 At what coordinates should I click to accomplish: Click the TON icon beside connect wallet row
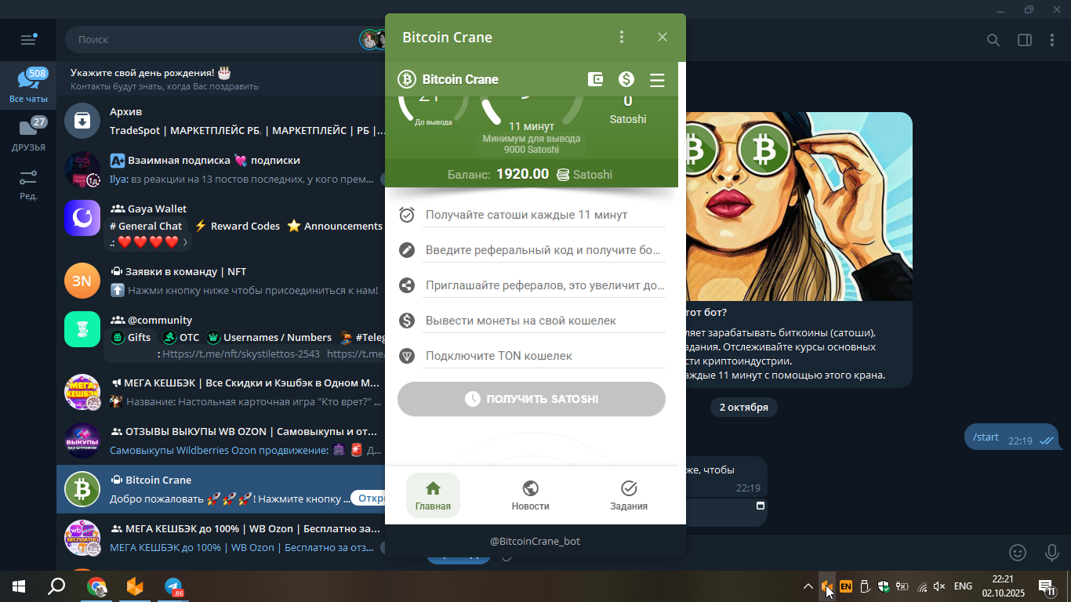tap(407, 356)
